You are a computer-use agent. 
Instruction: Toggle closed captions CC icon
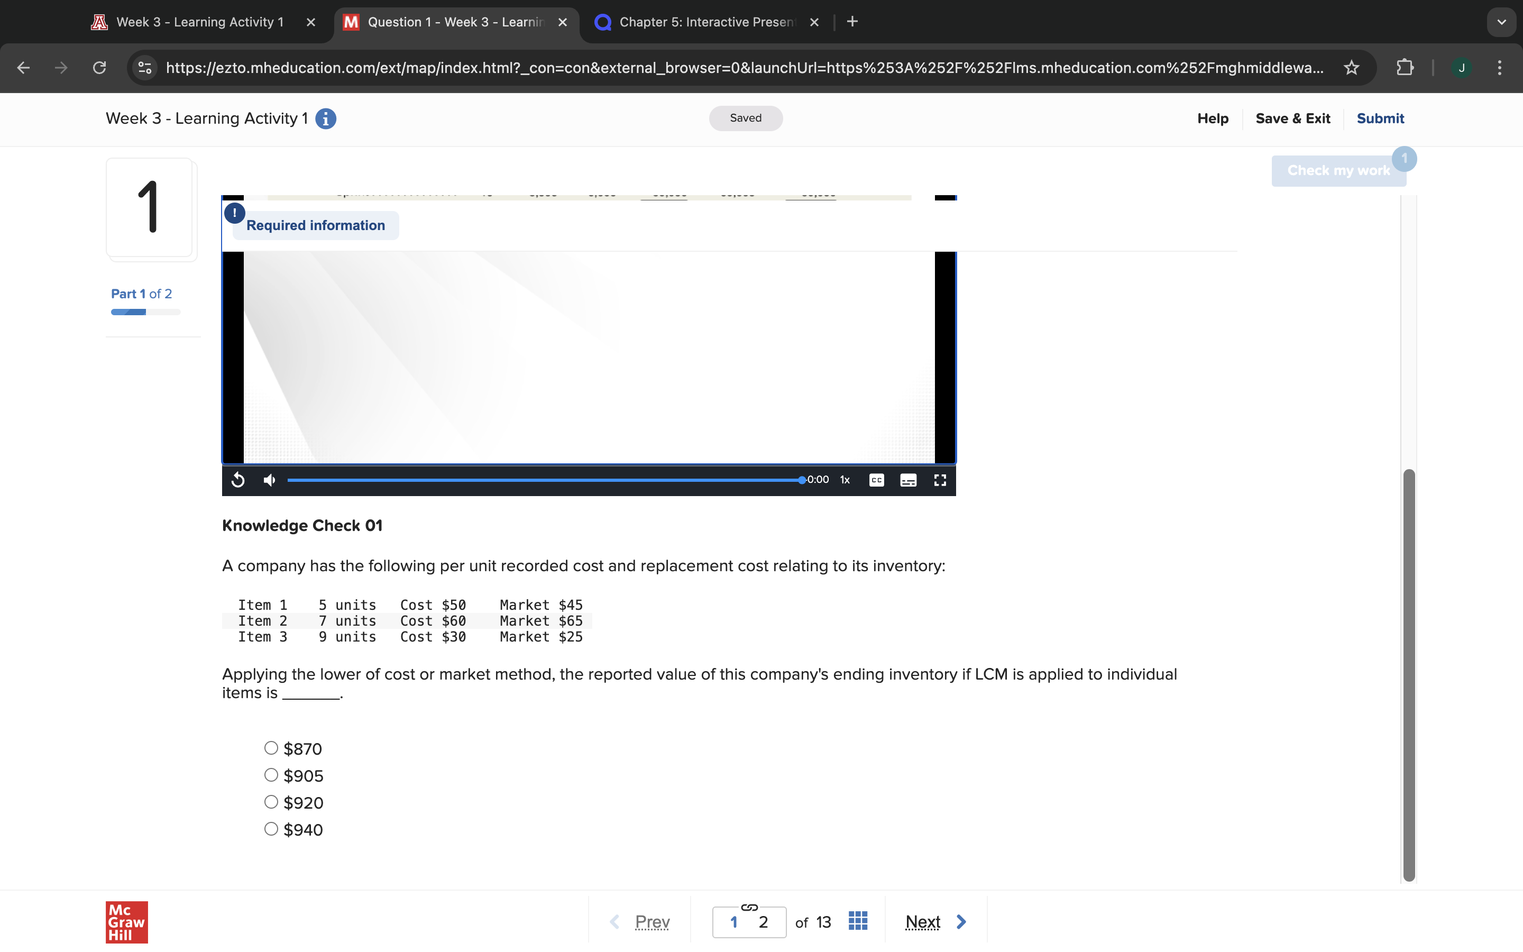pos(876,480)
